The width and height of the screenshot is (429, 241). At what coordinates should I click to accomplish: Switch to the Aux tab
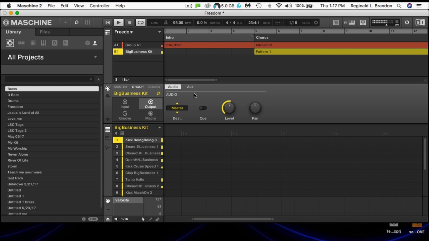(x=190, y=87)
